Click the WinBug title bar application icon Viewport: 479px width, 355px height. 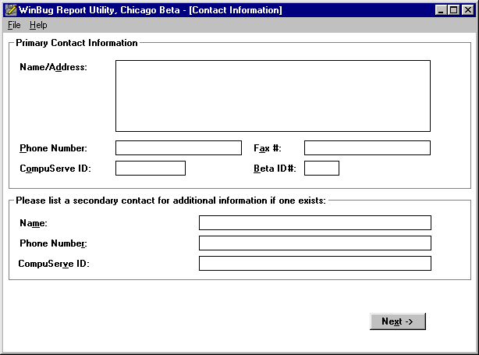coord(11,10)
